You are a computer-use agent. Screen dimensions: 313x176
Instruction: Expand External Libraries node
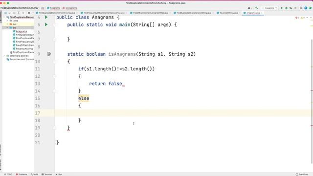point(4,56)
